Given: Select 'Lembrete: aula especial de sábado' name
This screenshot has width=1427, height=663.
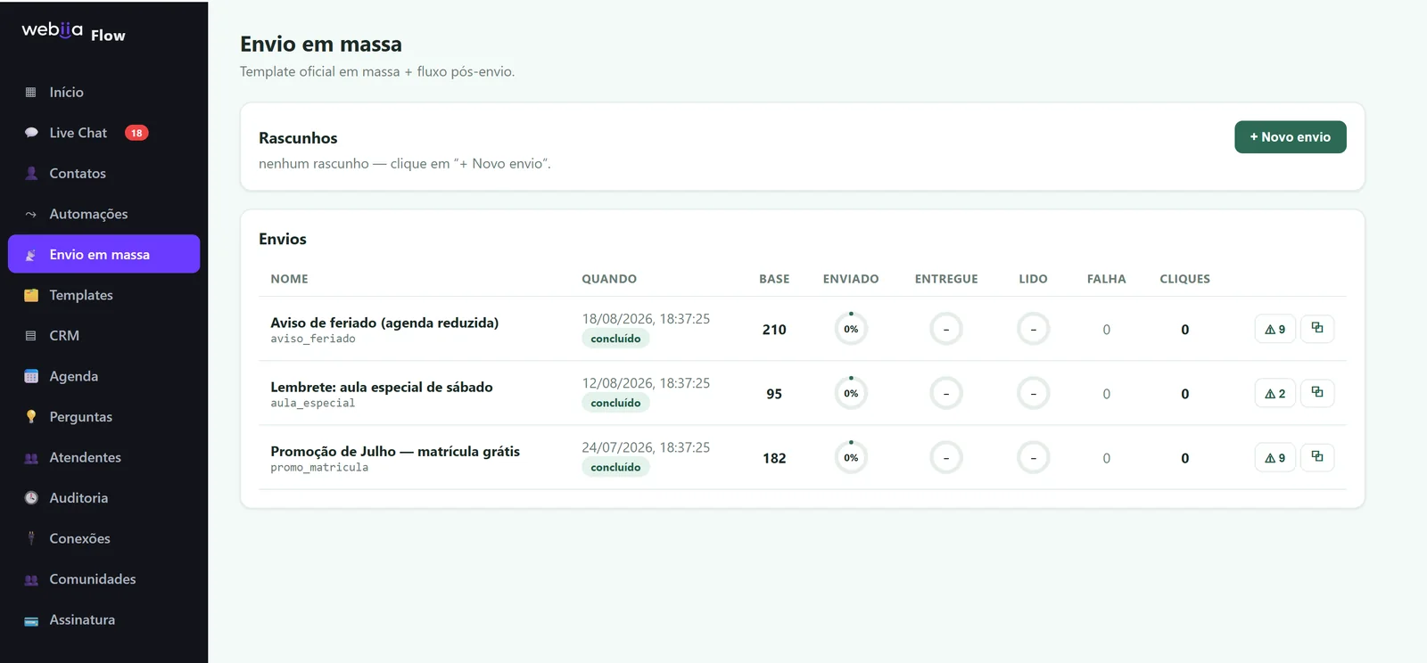Looking at the screenshot, I should click(x=382, y=387).
